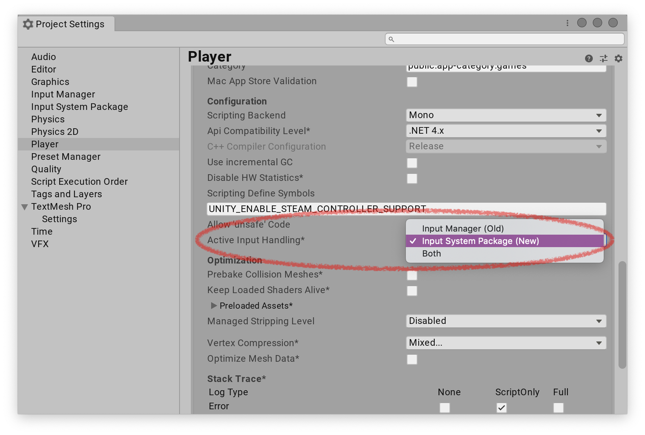Open the Managed Stripping Level dropdown
Image resolution: width=645 pixels, height=435 pixels.
pyautogui.click(x=505, y=321)
